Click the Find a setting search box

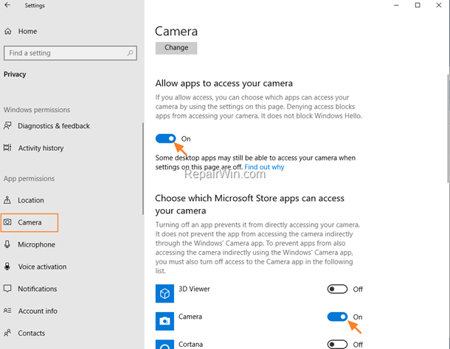pos(70,53)
